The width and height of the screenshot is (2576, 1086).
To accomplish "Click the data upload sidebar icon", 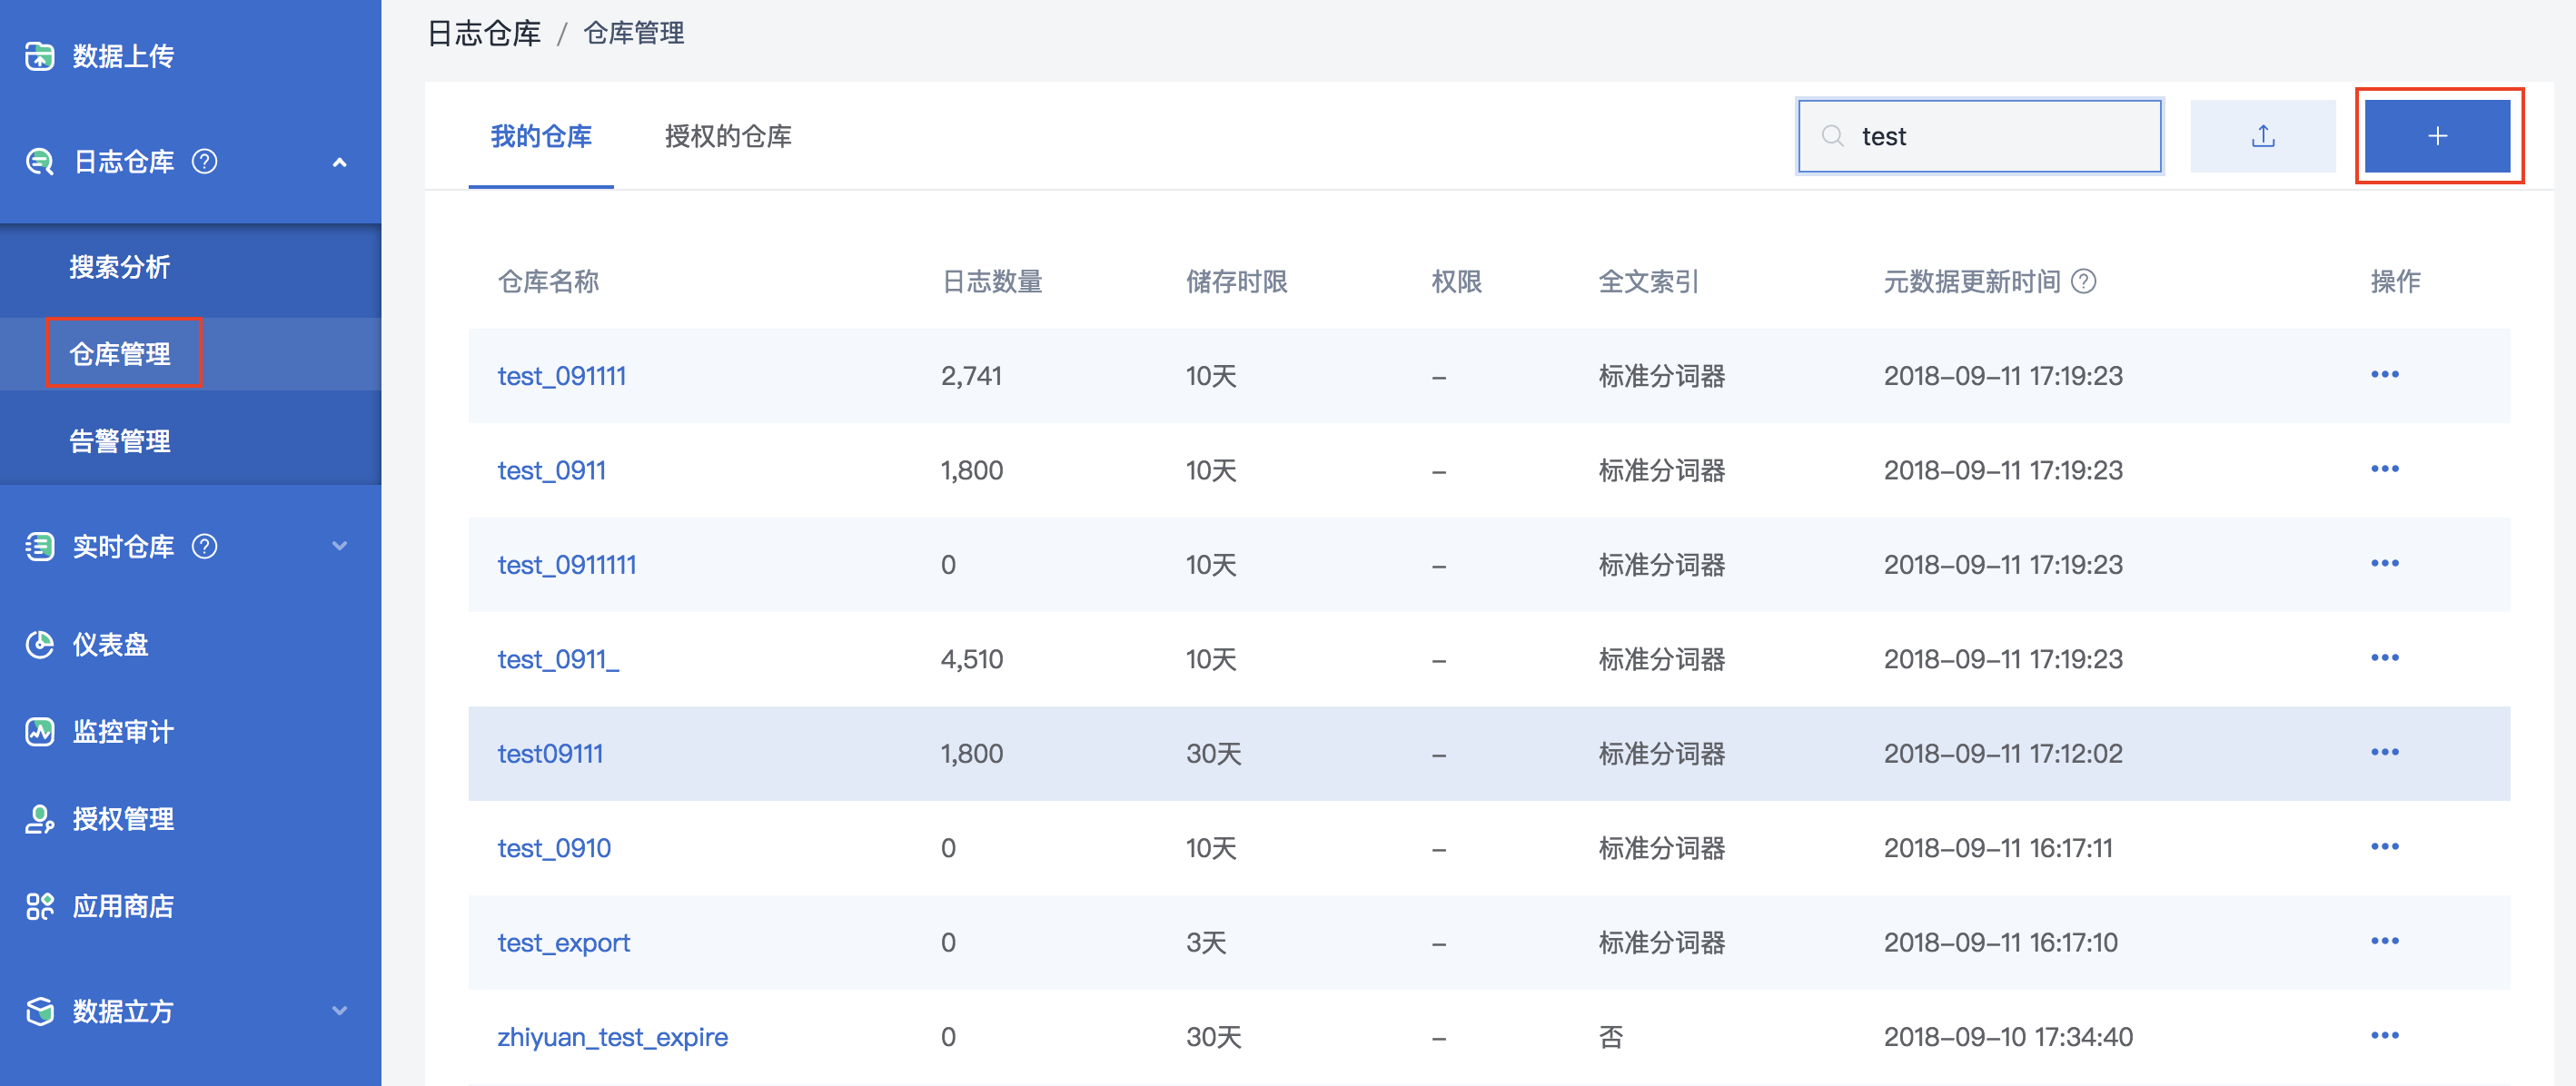I will click(39, 56).
